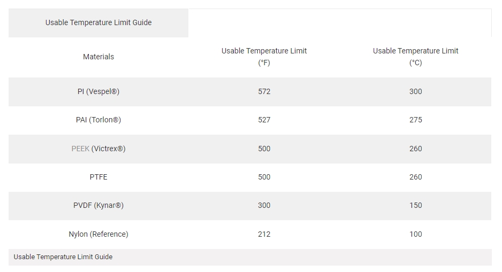
Task: Select the PI (Vespel®) material cell
Action: 98,91
